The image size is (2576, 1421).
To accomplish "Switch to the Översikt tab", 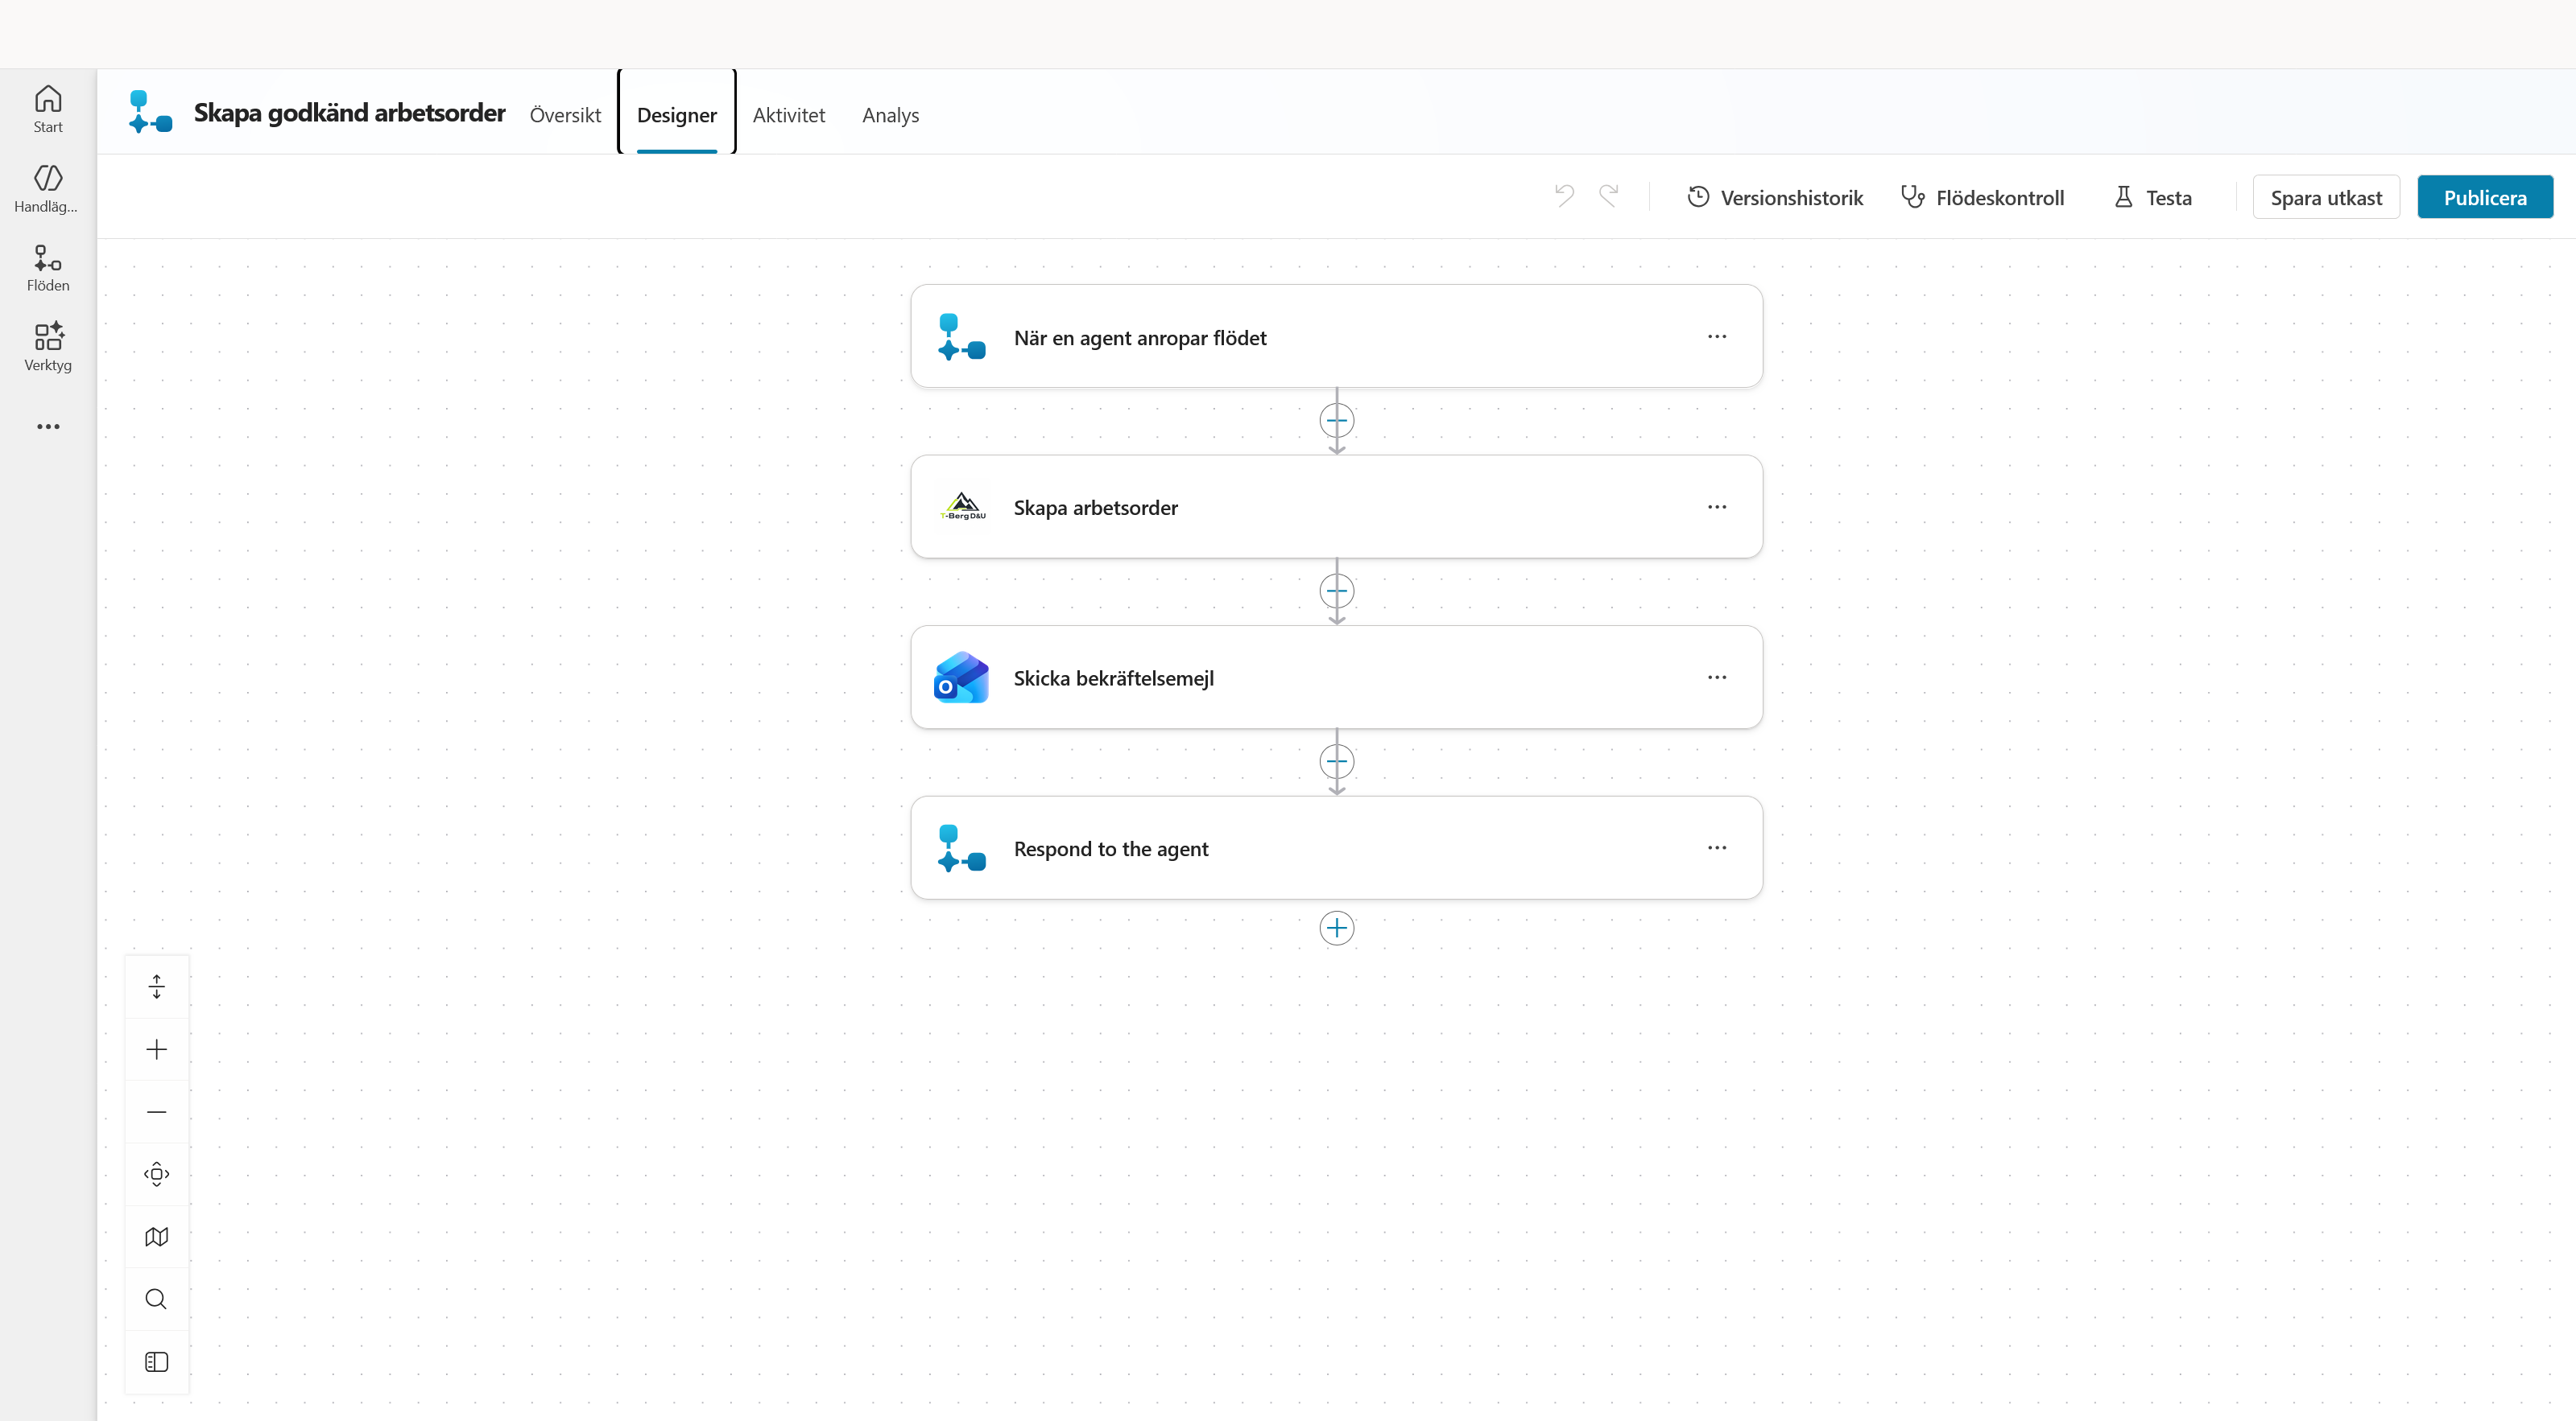I will tap(565, 115).
